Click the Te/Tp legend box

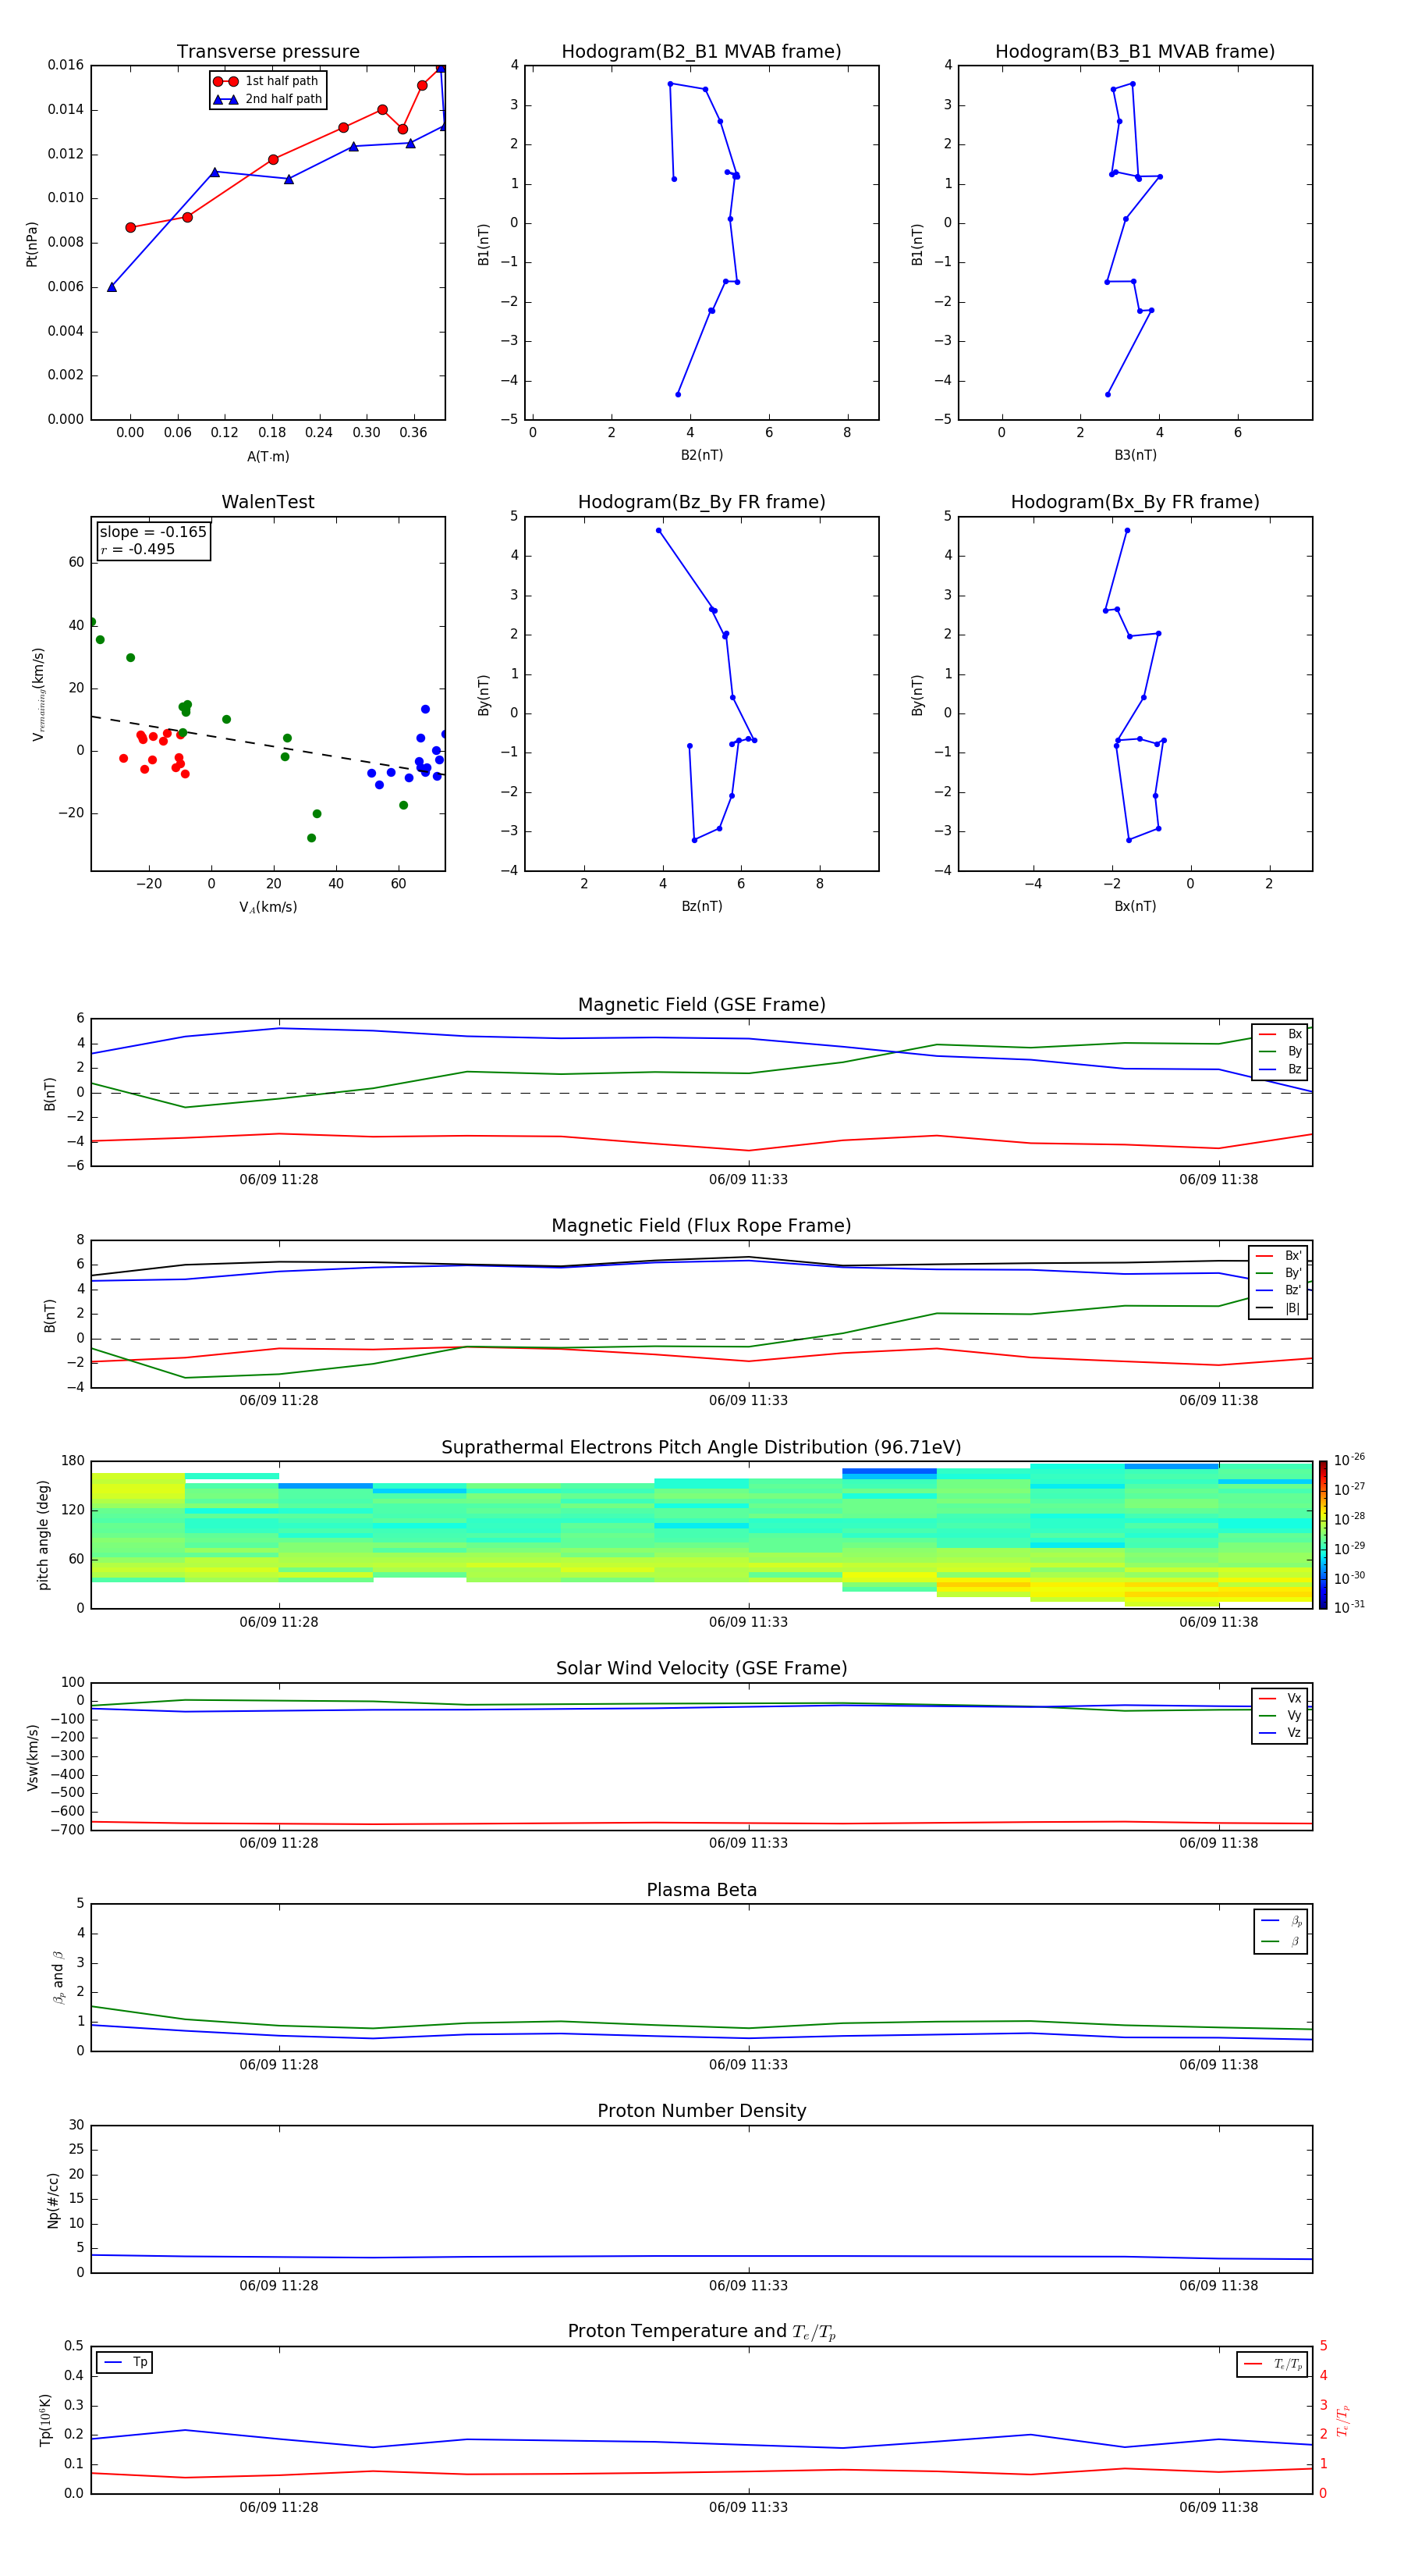click(x=1272, y=2364)
